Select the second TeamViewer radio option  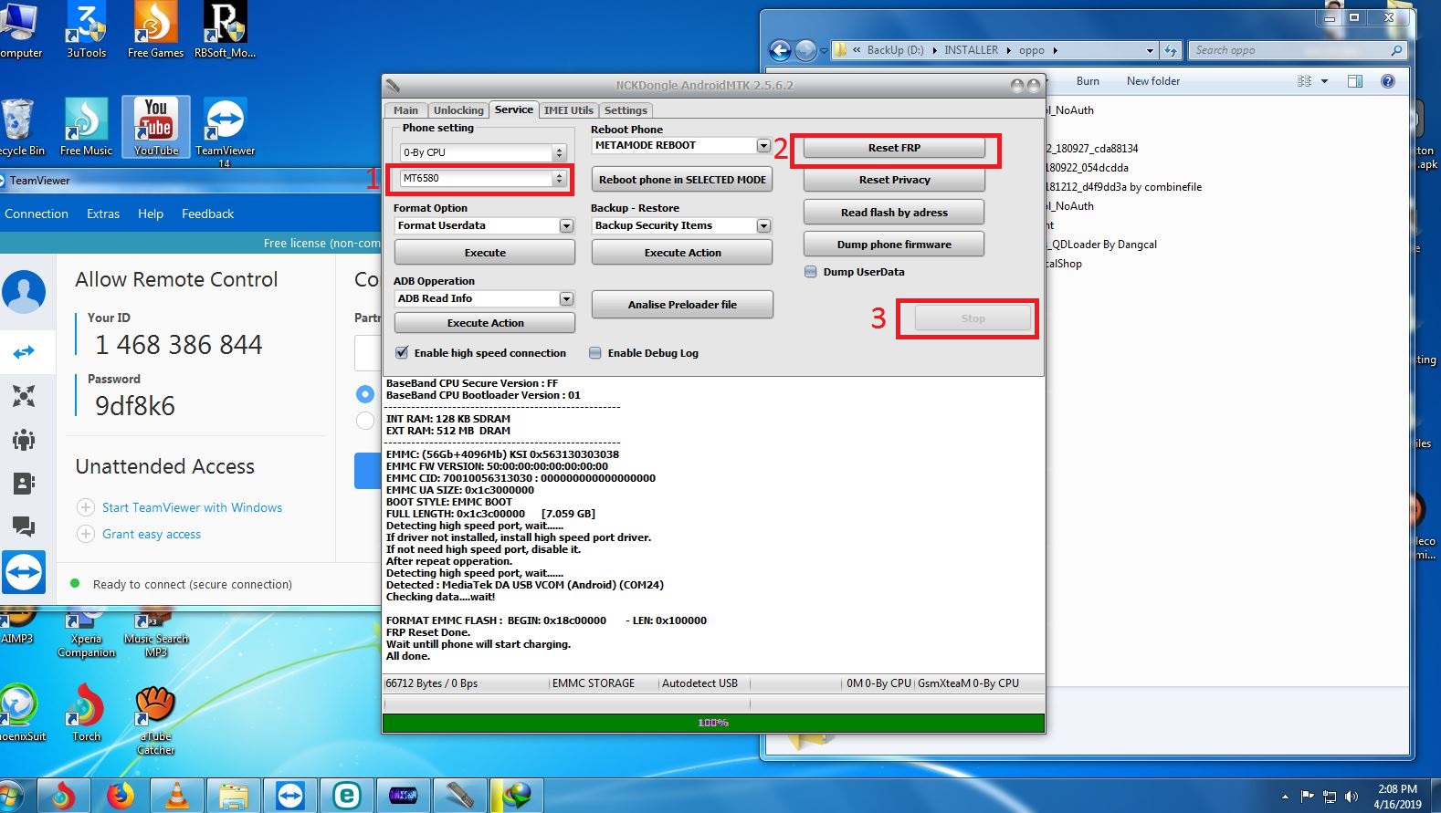pyautogui.click(x=365, y=421)
